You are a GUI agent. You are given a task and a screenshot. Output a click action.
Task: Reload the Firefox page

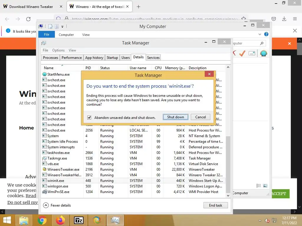click(28, 19)
